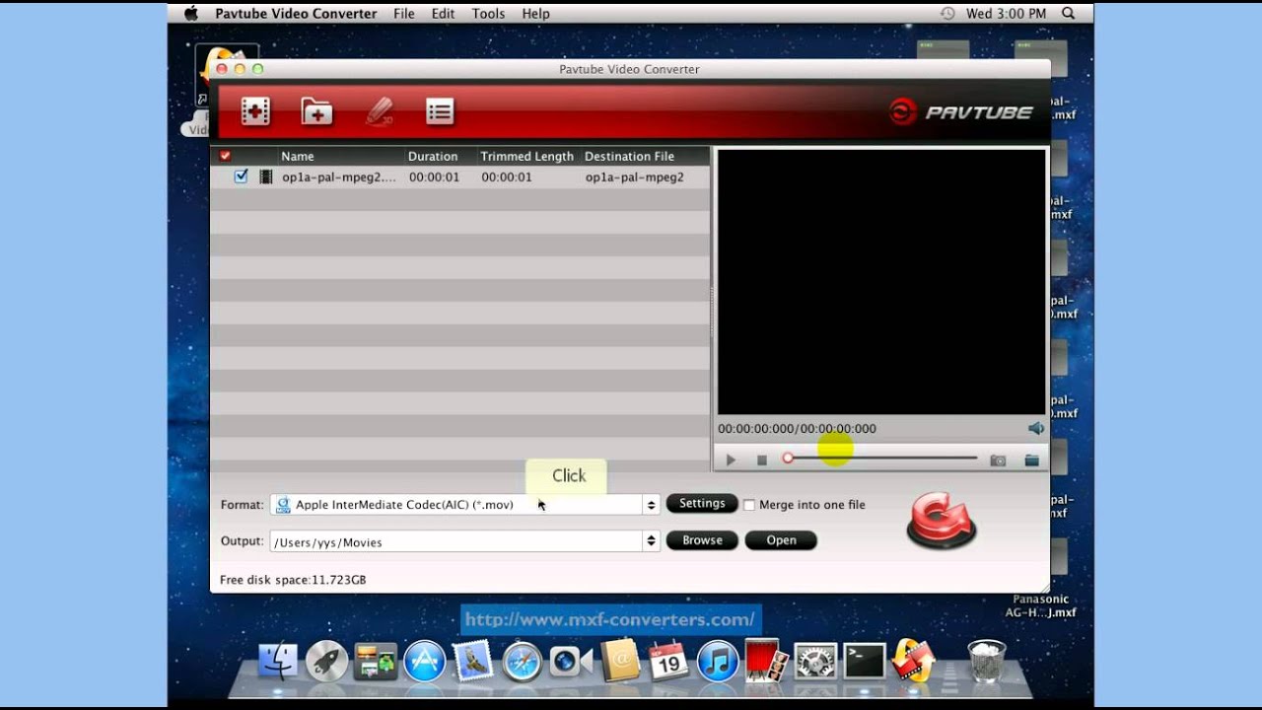Toggle the select-all checkbox in the list header

225,156
